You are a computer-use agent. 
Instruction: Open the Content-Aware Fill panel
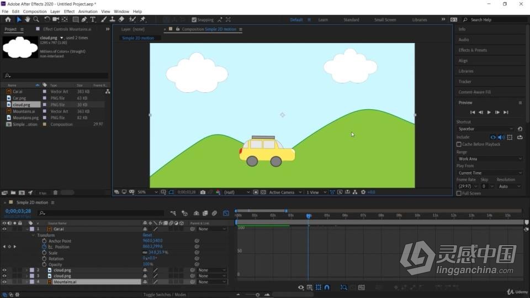(x=475, y=92)
